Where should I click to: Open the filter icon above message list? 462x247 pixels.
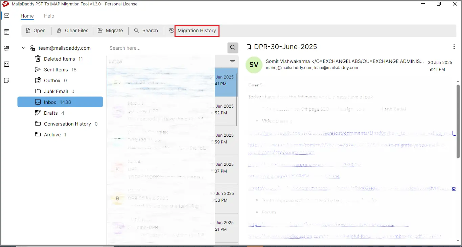[x=232, y=62]
